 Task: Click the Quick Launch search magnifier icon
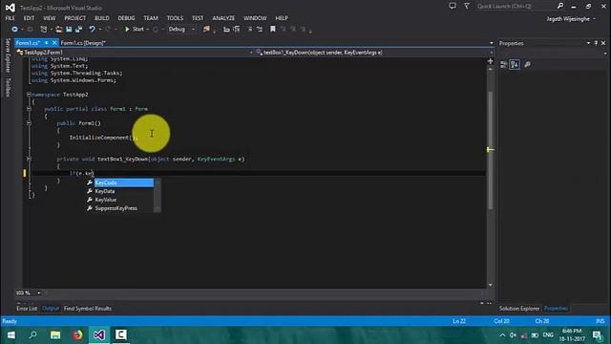(560, 6)
